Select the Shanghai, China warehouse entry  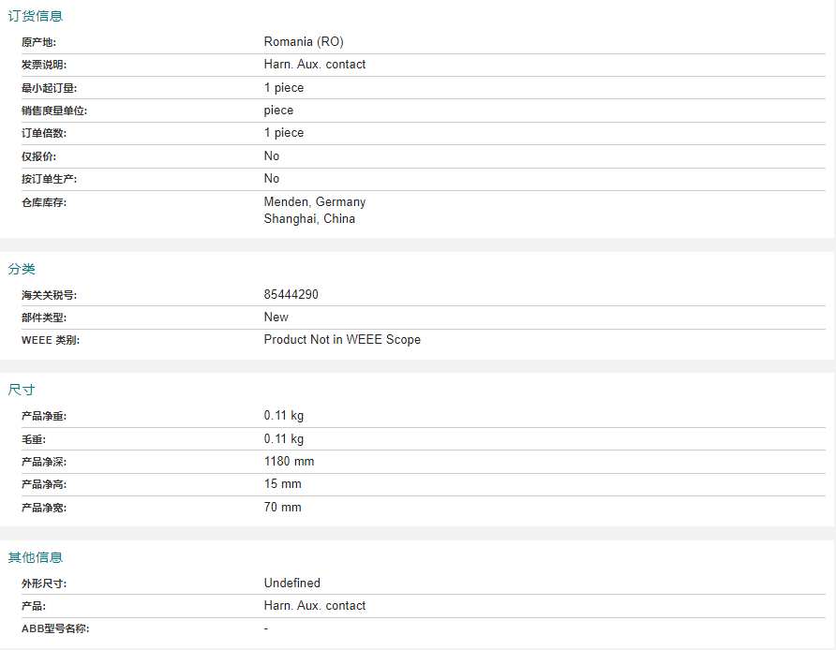309,219
